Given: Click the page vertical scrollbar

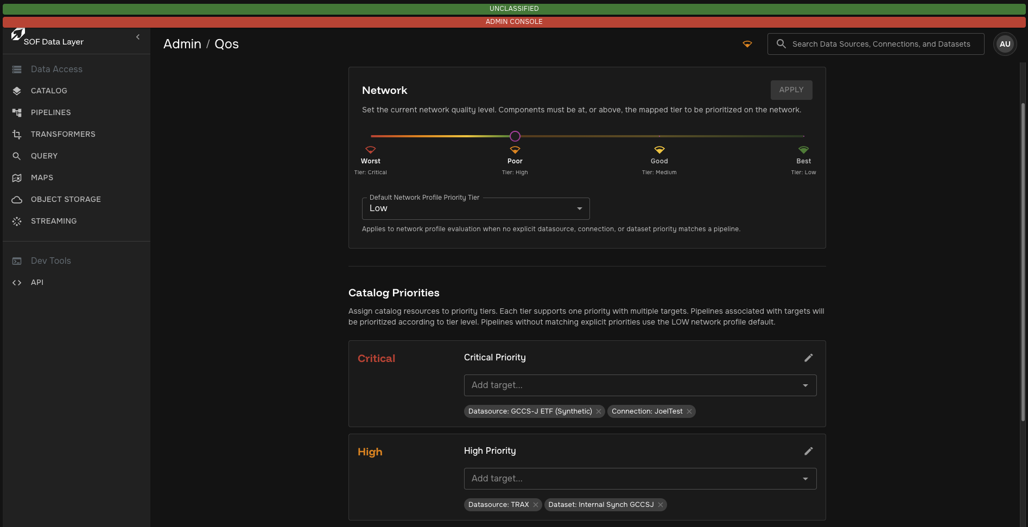Looking at the screenshot, I should (x=1023, y=262).
